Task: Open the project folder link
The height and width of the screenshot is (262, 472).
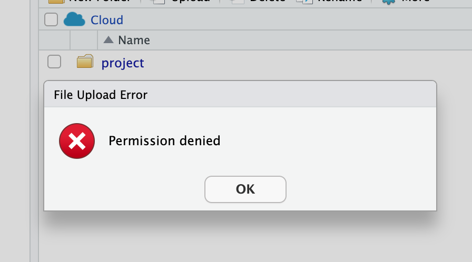Action: [123, 63]
